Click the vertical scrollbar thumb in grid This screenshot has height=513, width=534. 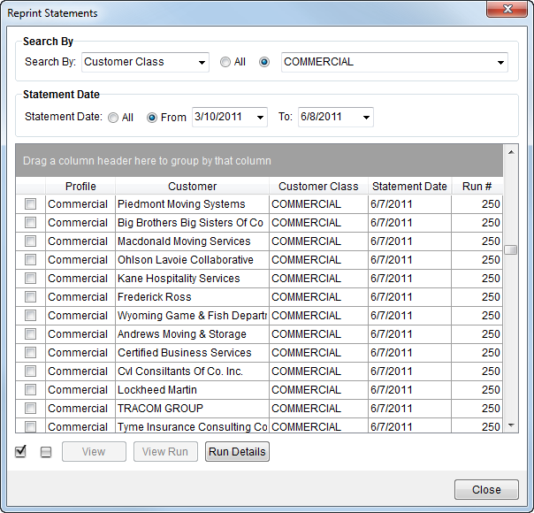click(x=510, y=249)
